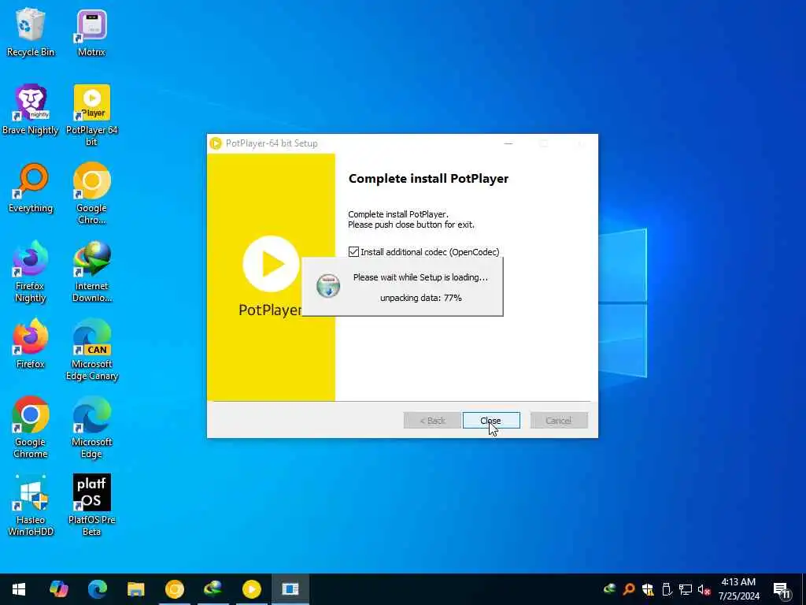Click the muted volume tray icon
The width and height of the screenshot is (806, 605).
(704, 589)
